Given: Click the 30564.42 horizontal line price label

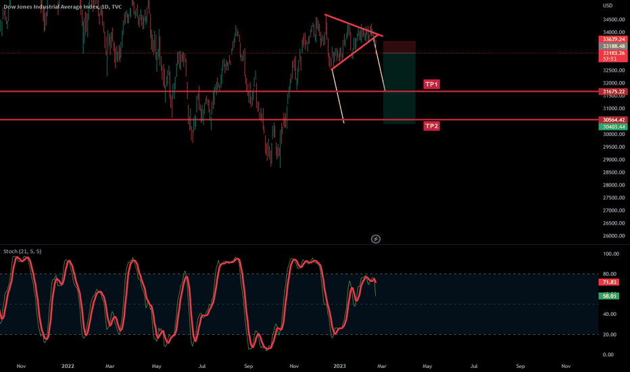Looking at the screenshot, I should click(x=613, y=120).
